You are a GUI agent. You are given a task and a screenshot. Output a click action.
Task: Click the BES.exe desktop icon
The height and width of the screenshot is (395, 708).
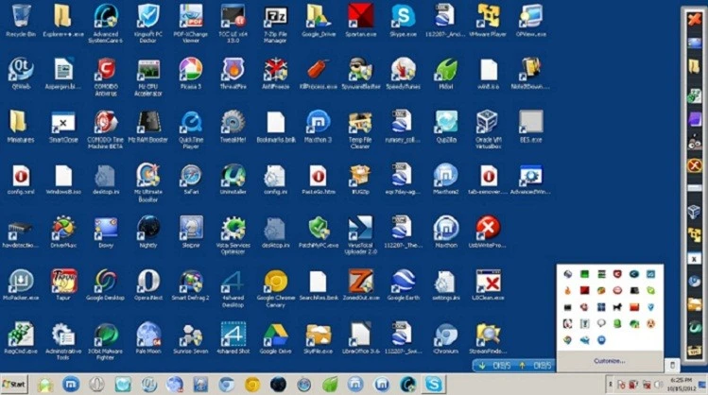530,127
